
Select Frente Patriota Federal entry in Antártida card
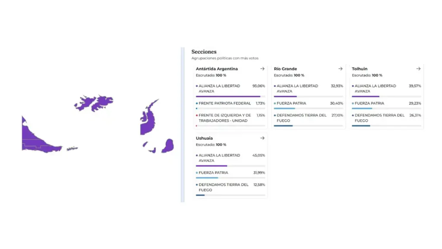pyautogui.click(x=224, y=103)
